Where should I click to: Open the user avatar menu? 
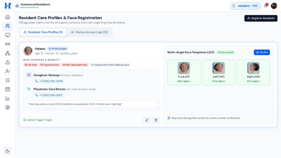click(274, 6)
